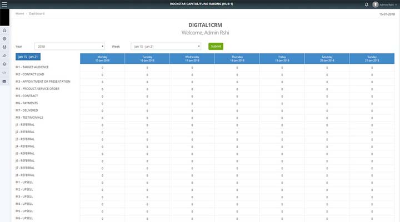Click the Admin Rshi avatar icon
This screenshot has width=400, height=222.
(375, 4)
